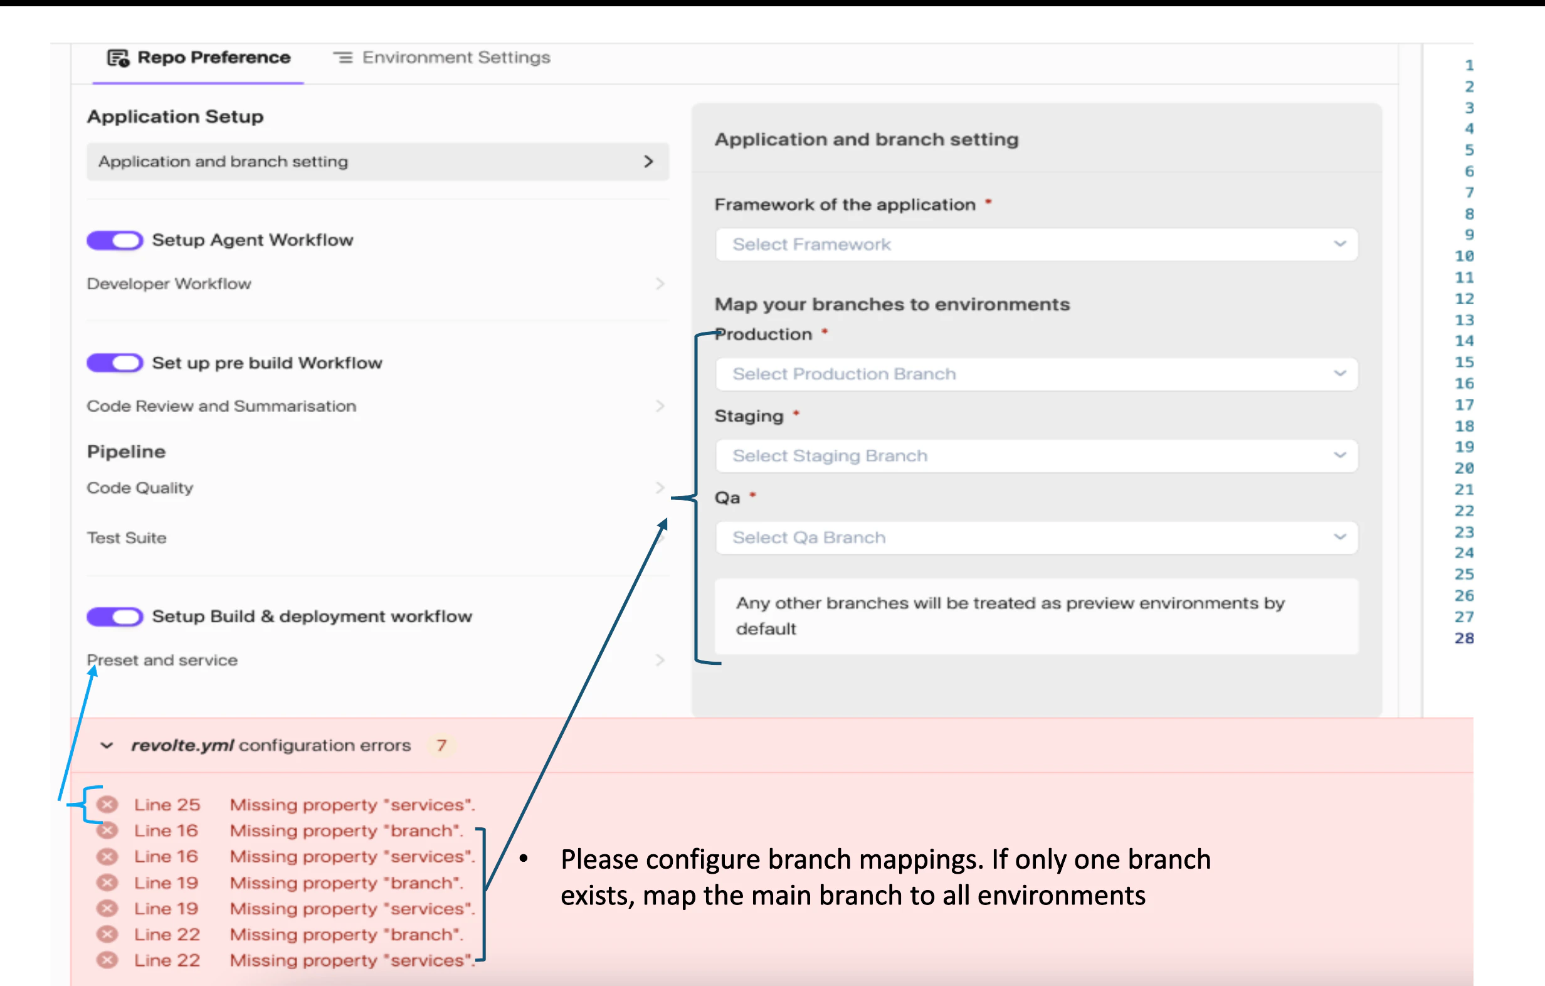The width and height of the screenshot is (1545, 986).
Task: Click Line 19 of missing services error
Action: 166,908
